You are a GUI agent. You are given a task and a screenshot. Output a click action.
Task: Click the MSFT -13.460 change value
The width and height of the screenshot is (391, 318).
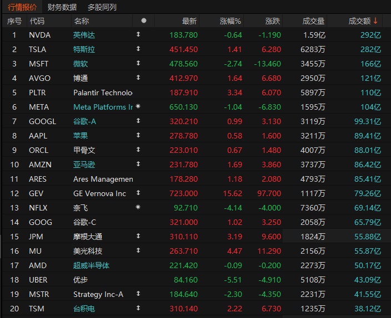pos(267,64)
